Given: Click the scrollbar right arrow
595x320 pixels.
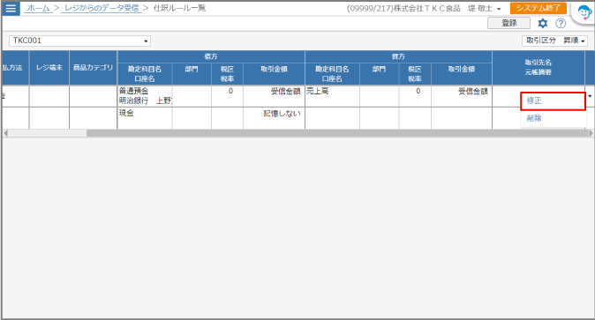Looking at the screenshot, I should [x=591, y=133].
